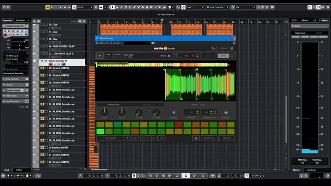331x186 pixels.
Task: Switch to the Inspector tab
Action: point(7,21)
